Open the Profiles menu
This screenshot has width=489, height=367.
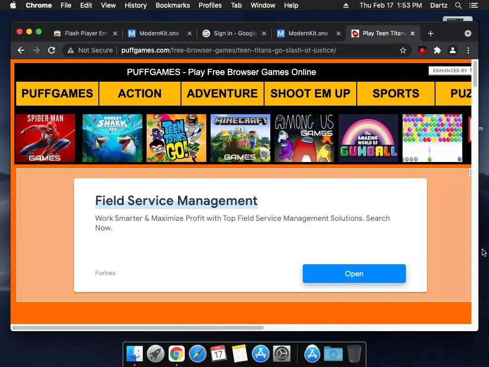[x=210, y=5]
